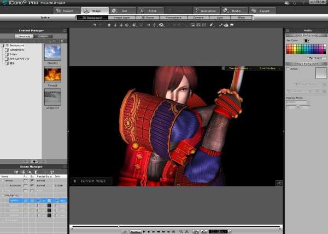328x234 pixels.
Task: Switch to the Set tab
Action: click(122, 11)
